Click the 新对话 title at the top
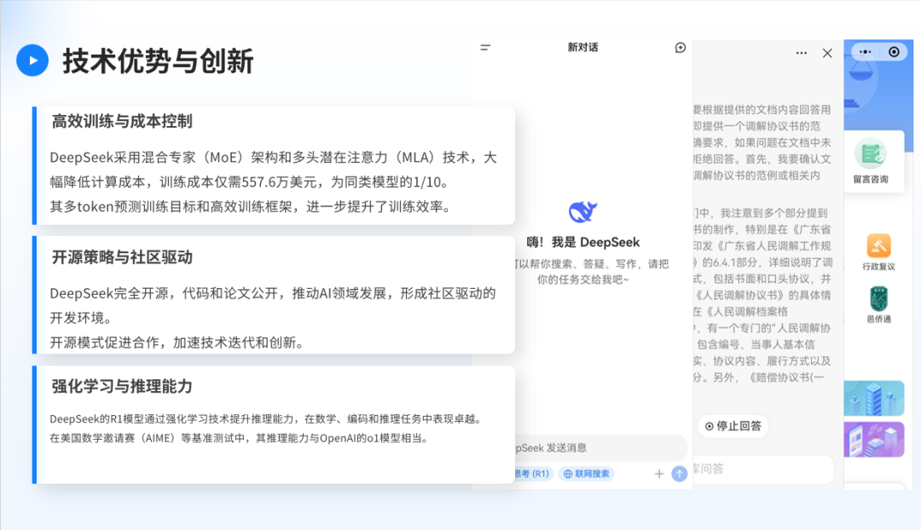 [x=582, y=48]
